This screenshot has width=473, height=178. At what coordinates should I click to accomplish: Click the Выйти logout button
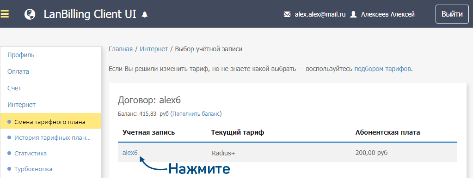click(x=452, y=14)
